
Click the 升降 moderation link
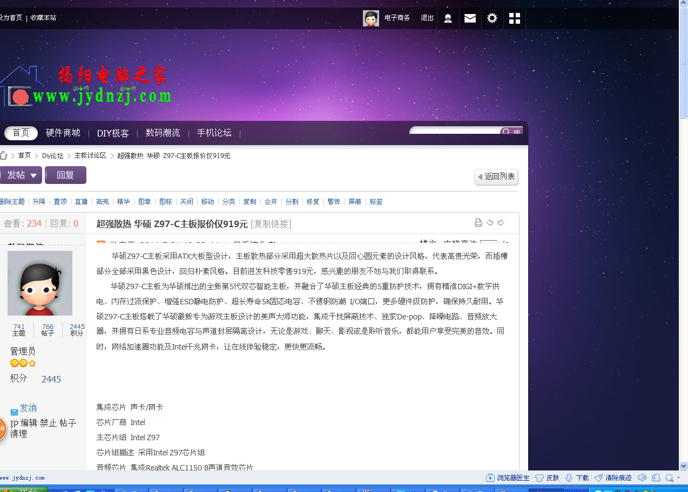pyautogui.click(x=39, y=201)
